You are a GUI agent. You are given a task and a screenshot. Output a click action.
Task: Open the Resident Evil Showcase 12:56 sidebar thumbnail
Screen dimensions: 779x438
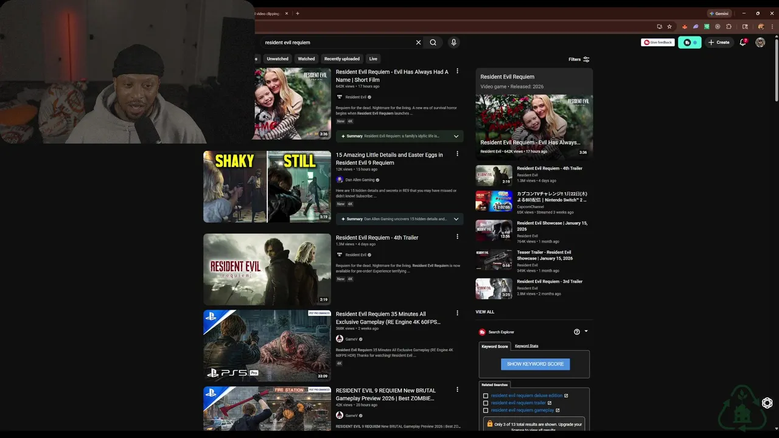pyautogui.click(x=494, y=231)
